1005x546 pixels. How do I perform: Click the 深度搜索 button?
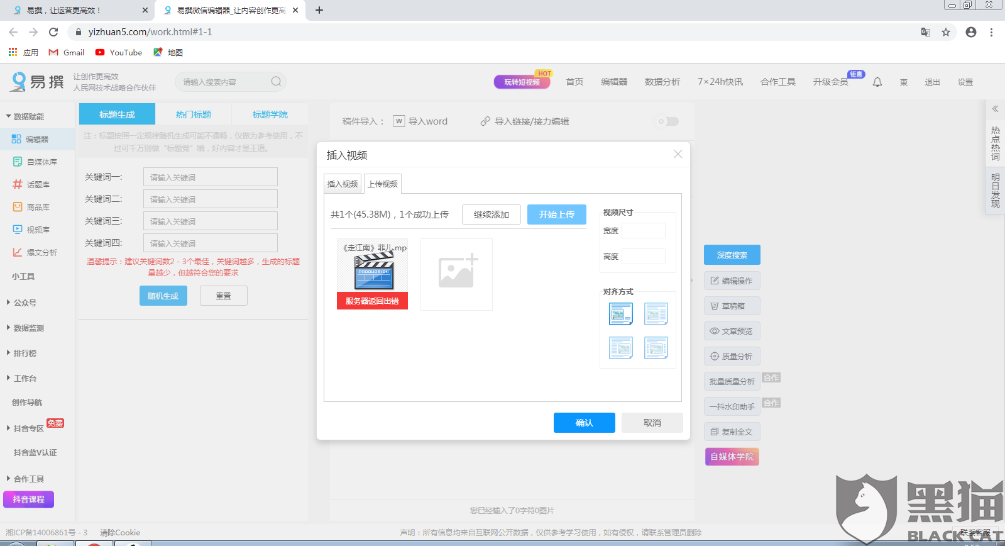732,255
